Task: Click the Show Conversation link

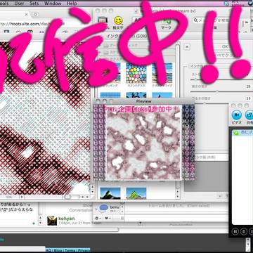Action: click(x=80, y=208)
